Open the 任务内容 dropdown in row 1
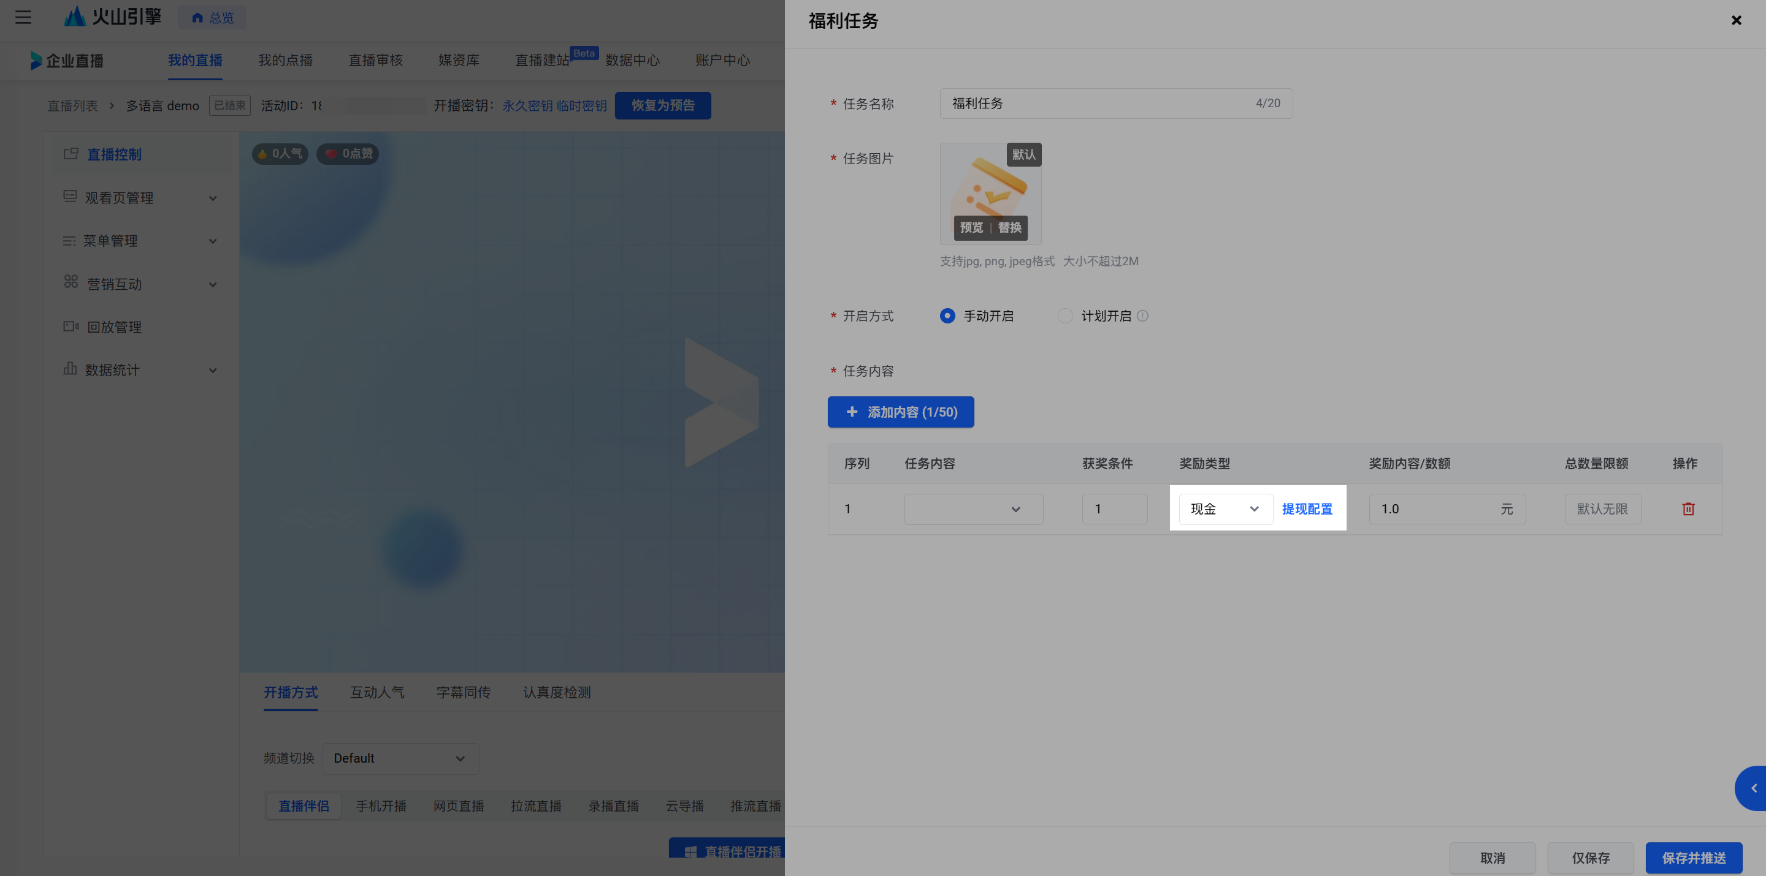 click(x=974, y=509)
